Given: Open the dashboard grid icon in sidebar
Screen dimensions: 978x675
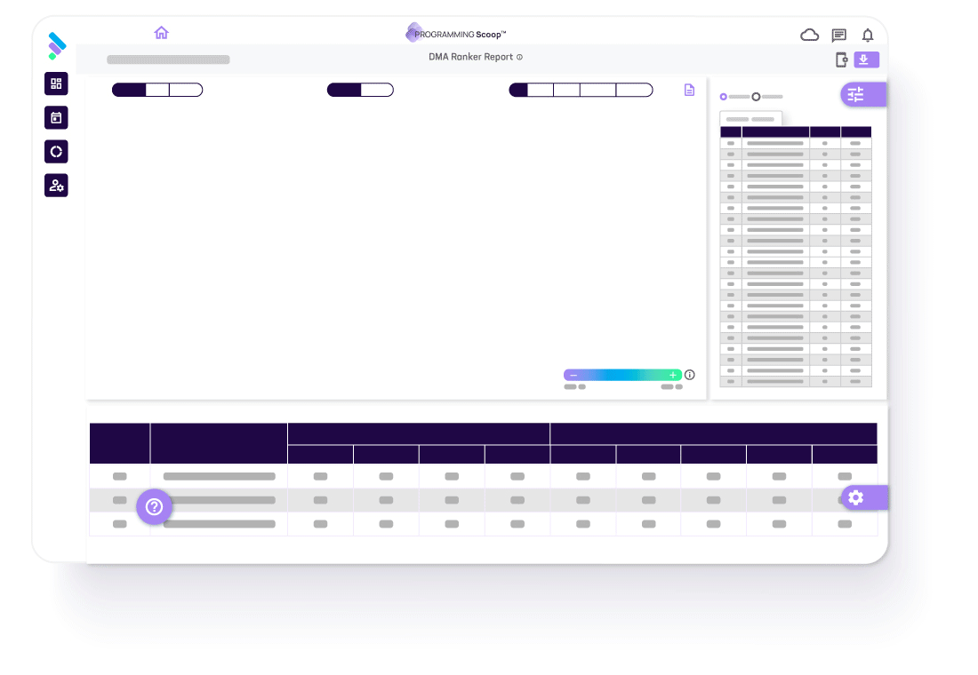Looking at the screenshot, I should pyautogui.click(x=56, y=83).
